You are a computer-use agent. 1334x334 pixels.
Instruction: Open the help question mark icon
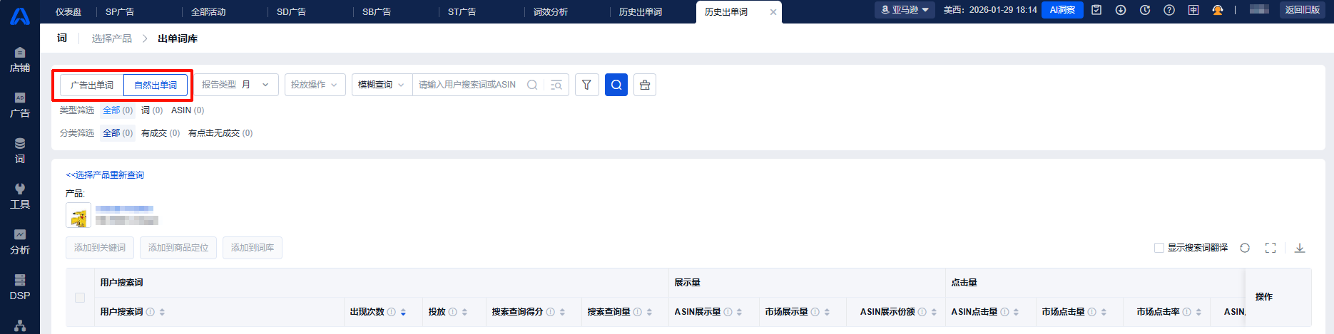[x=1169, y=10]
